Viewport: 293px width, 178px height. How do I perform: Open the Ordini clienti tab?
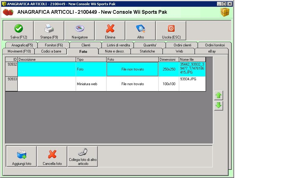(183, 45)
